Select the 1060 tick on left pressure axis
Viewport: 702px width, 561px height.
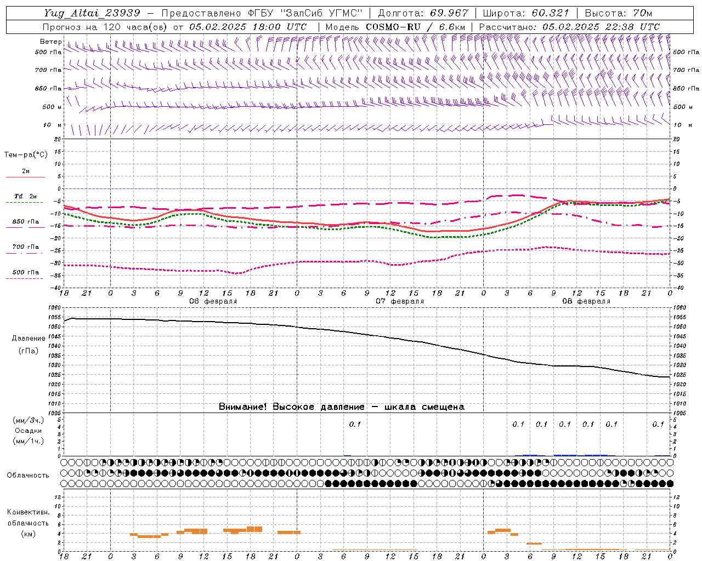[x=55, y=307]
